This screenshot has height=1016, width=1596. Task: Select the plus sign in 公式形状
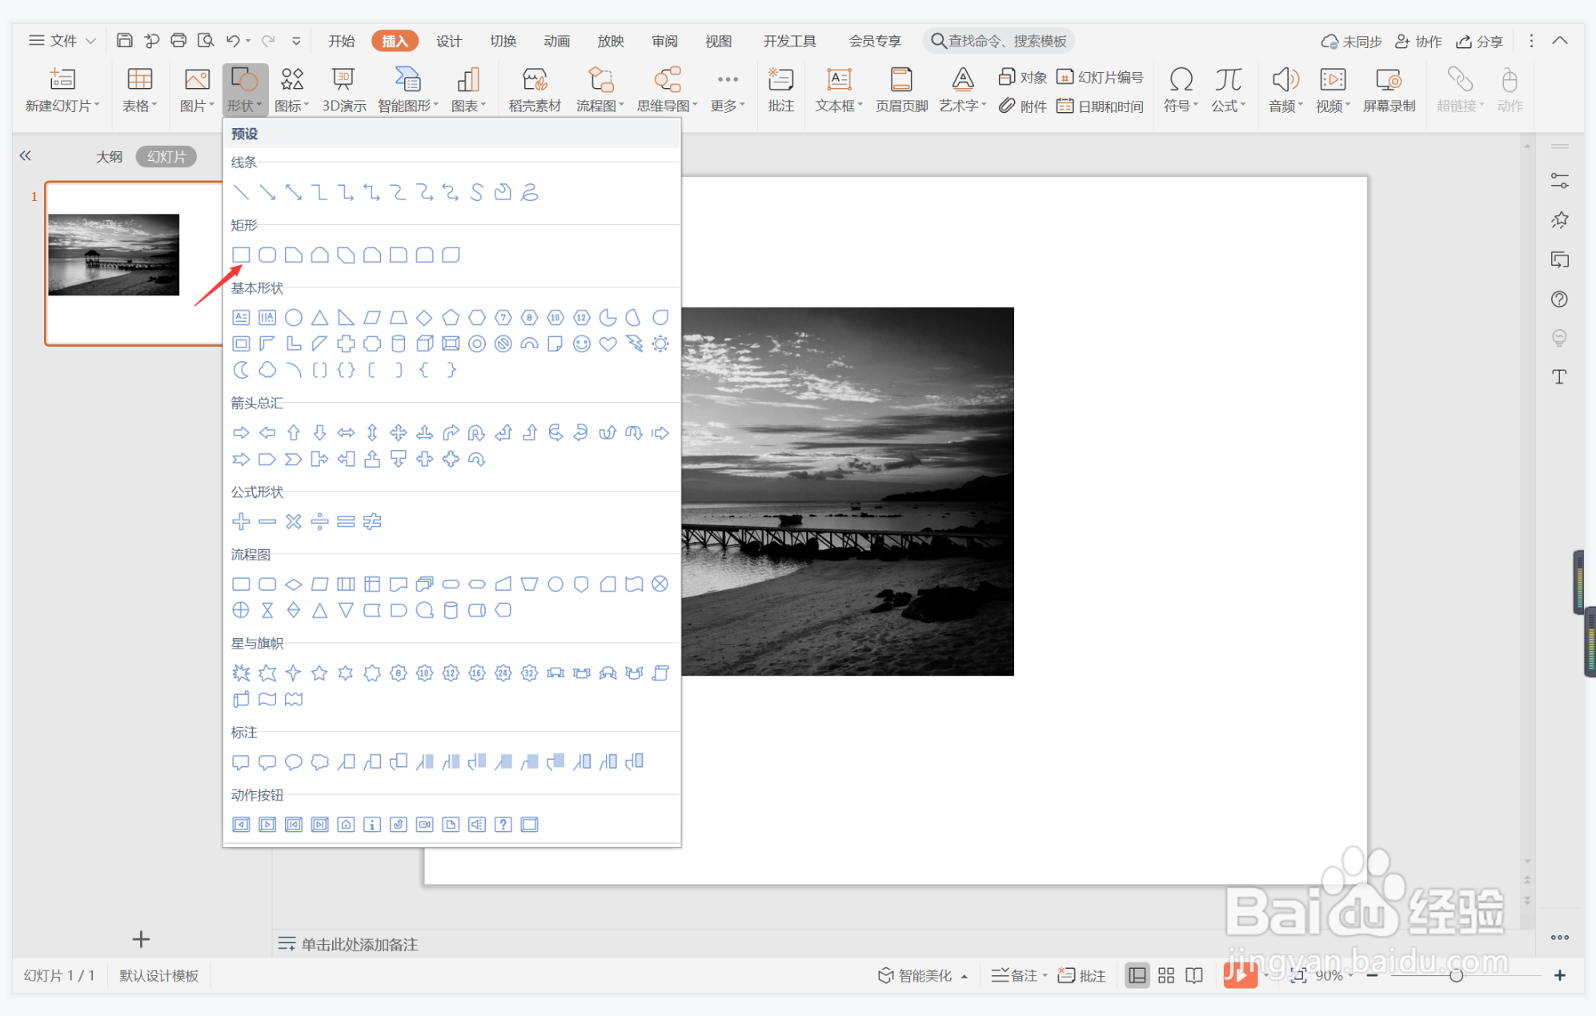(241, 522)
